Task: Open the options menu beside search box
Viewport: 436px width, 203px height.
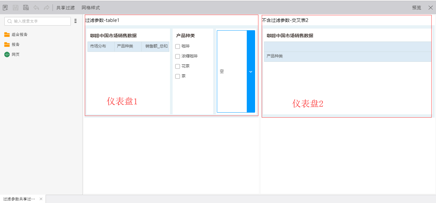Action: click(75, 21)
